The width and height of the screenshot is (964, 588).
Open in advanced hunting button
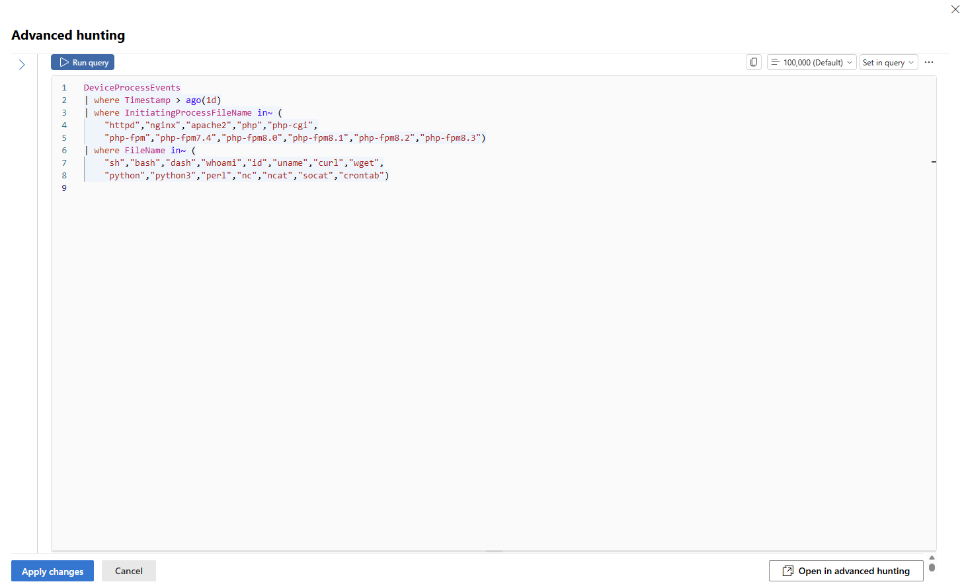(846, 571)
